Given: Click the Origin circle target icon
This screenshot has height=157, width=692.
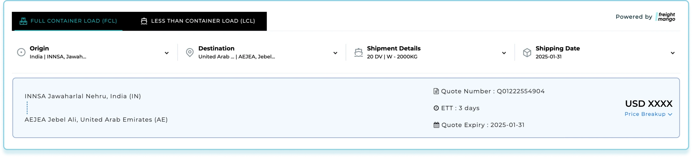Looking at the screenshot, I should (21, 52).
